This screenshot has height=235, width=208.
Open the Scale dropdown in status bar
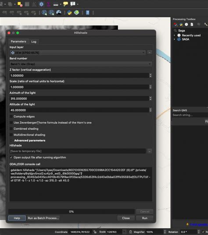[124, 232]
